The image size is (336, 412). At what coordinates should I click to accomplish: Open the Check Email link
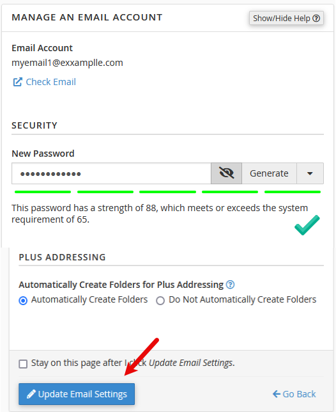pos(50,82)
